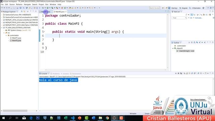The image size is (215, 121).
Task: Click the Writable status bar entry
Action: point(133,114)
